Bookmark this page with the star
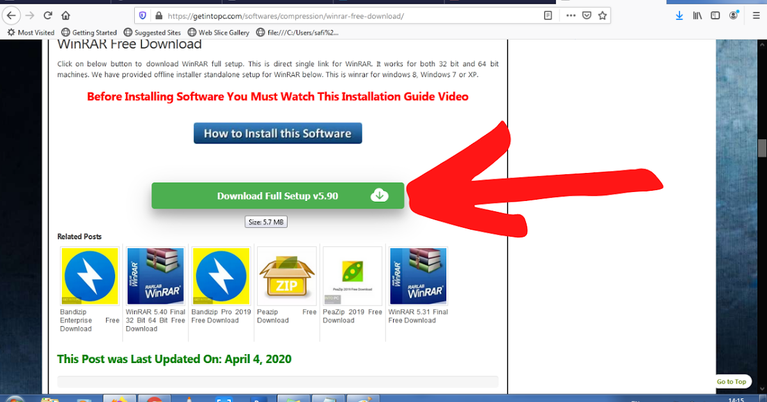The width and height of the screenshot is (767, 402). (602, 15)
